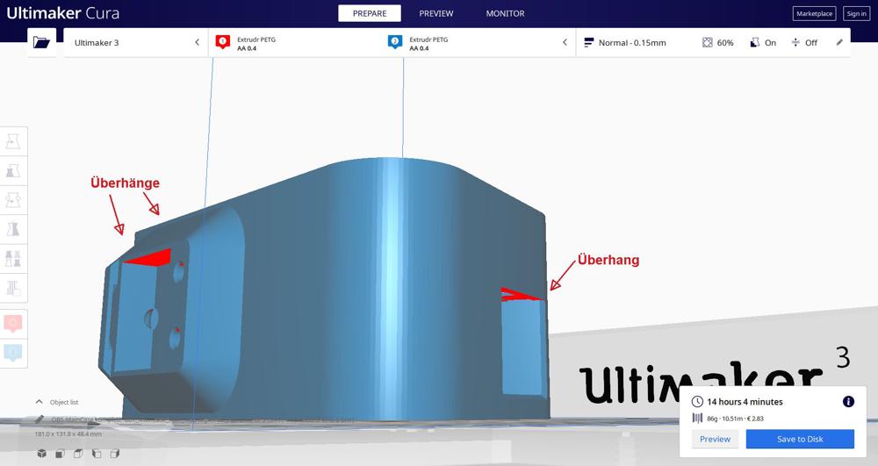Switch to front view cube icon

(60, 453)
